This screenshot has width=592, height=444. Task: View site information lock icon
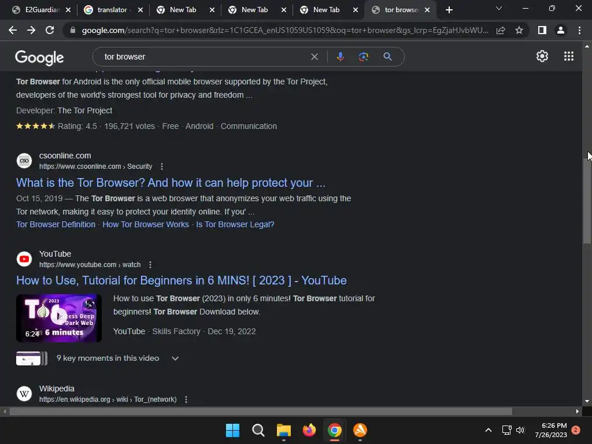pos(73,30)
